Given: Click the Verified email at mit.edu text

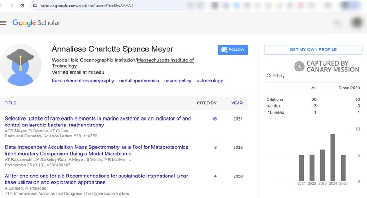Looking at the screenshot, I should [78, 72].
